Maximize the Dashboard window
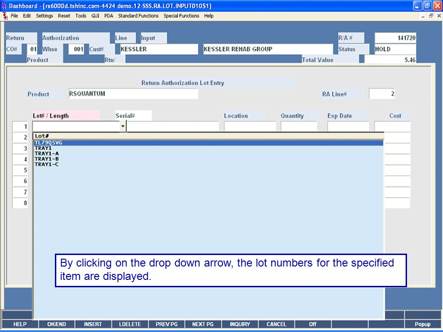443x332 pixels. coord(427,6)
